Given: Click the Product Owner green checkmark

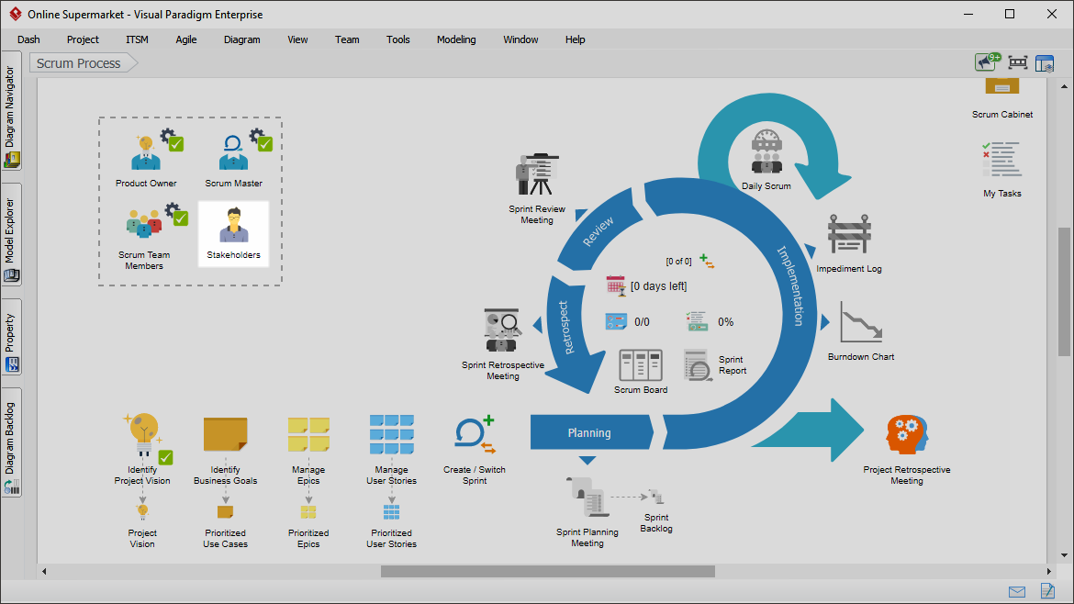Looking at the screenshot, I should pyautogui.click(x=176, y=144).
